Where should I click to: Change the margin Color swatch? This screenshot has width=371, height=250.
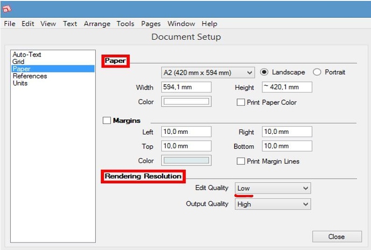186,161
